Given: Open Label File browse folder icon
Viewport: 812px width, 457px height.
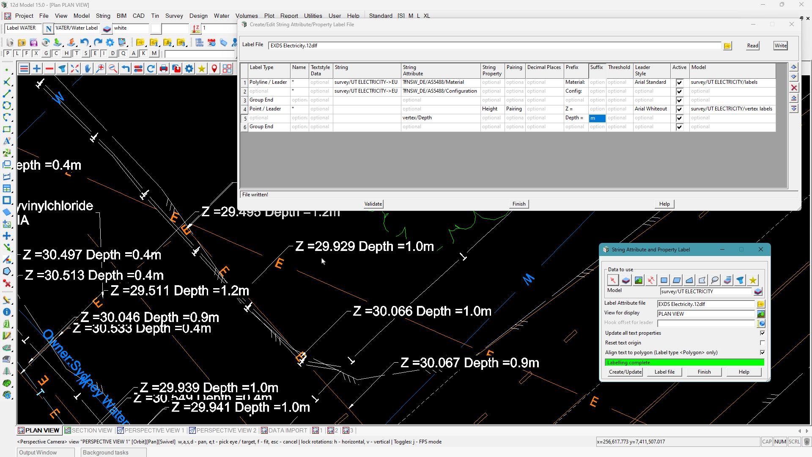Looking at the screenshot, I should pyautogui.click(x=727, y=46).
